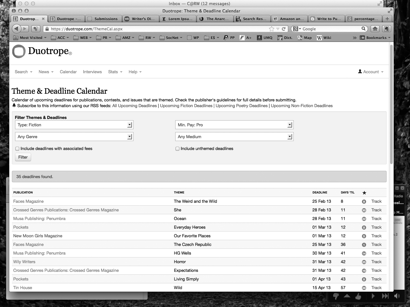This screenshot has height=307, width=410.
Task: Bookmark this page with the star icon
Action: tap(272, 29)
